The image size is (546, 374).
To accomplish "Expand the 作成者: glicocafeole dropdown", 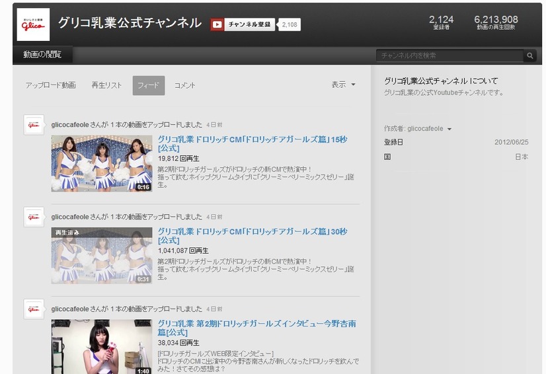I will pos(418,128).
